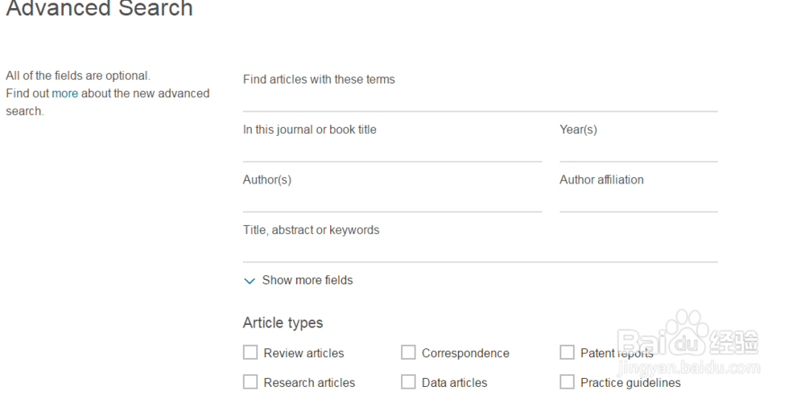
Task: Check the Correspondence checkbox
Action: click(x=408, y=352)
